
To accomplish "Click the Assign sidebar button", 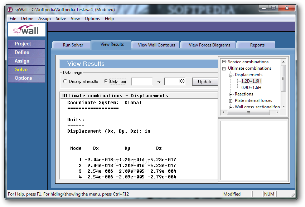I will coord(26,61).
